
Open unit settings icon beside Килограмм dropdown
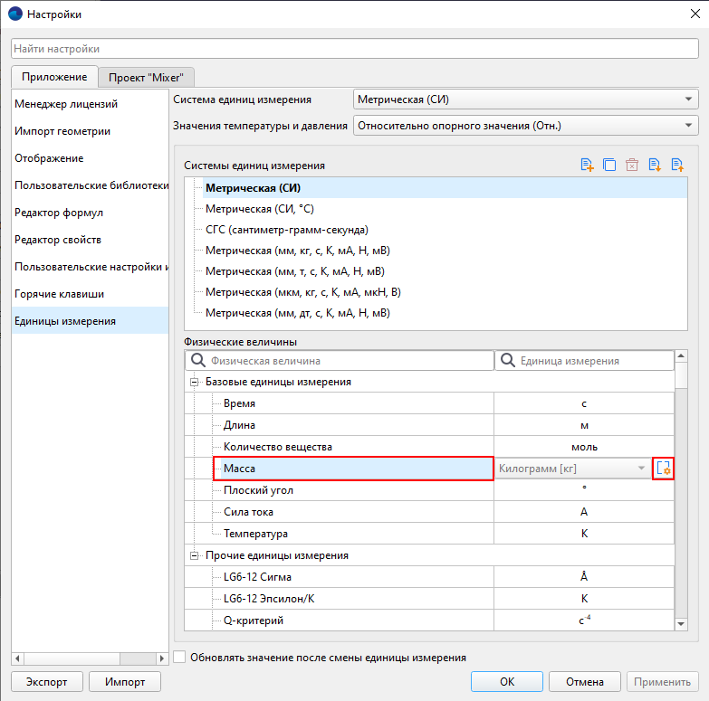[664, 469]
